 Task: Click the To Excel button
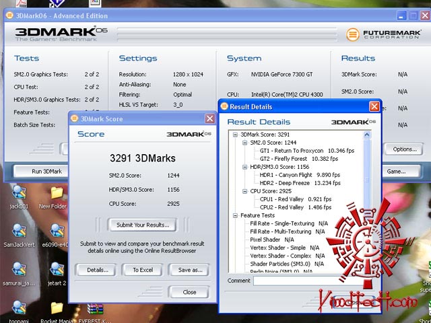pyautogui.click(x=143, y=270)
